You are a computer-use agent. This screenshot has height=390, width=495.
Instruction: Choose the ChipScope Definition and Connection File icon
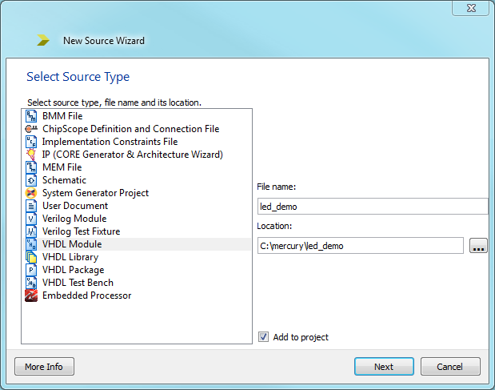tap(31, 129)
